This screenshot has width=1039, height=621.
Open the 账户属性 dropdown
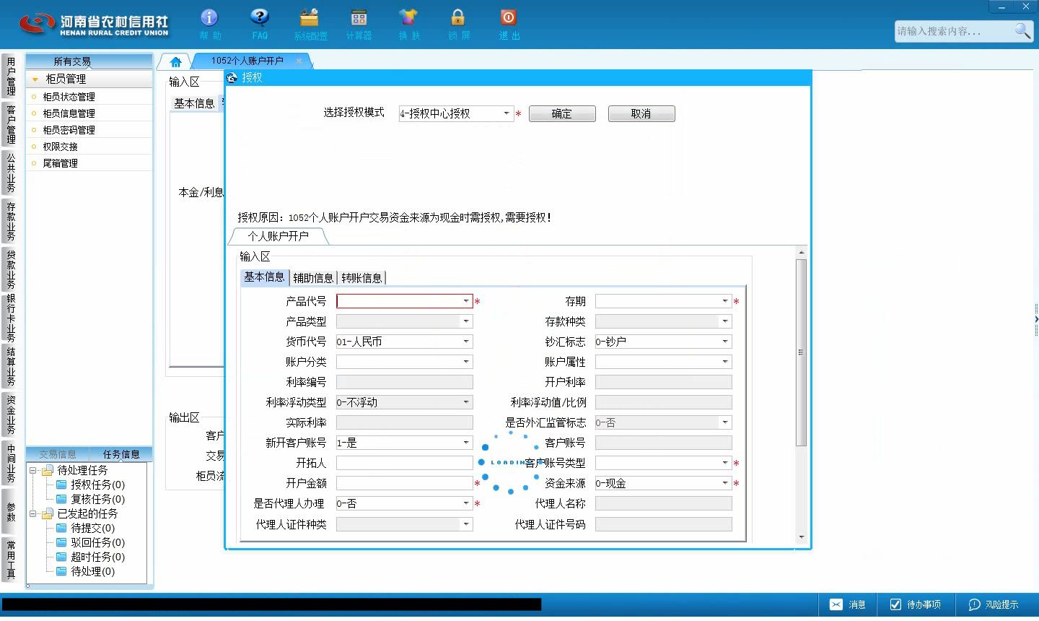pos(725,362)
